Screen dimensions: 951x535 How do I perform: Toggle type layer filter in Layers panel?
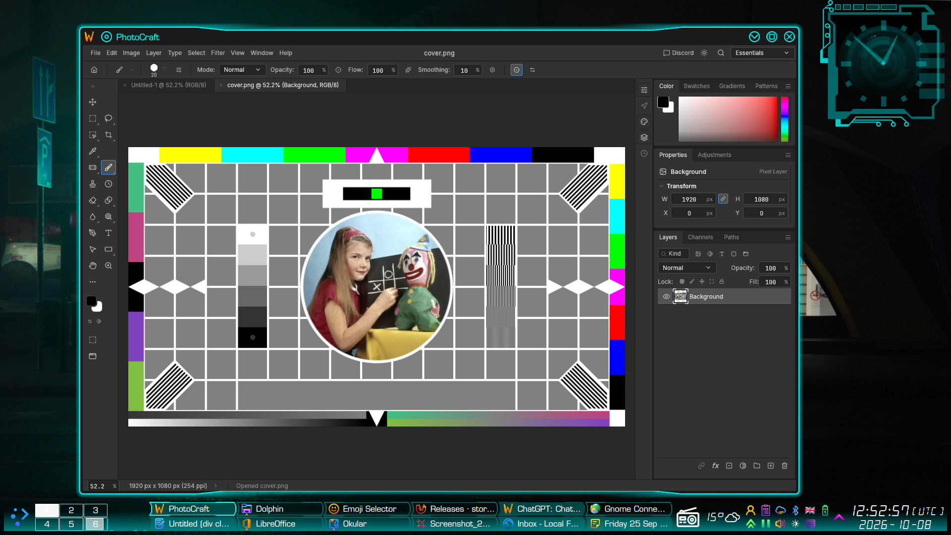(x=722, y=254)
